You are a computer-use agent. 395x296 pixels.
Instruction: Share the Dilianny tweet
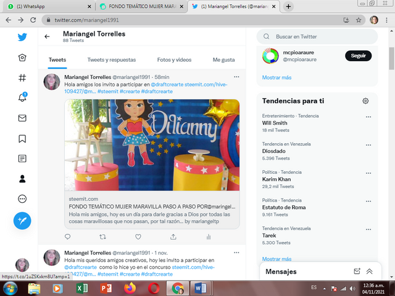(173, 237)
